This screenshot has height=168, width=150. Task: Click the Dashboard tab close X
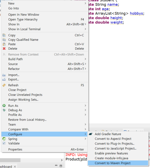click(x=15, y=166)
